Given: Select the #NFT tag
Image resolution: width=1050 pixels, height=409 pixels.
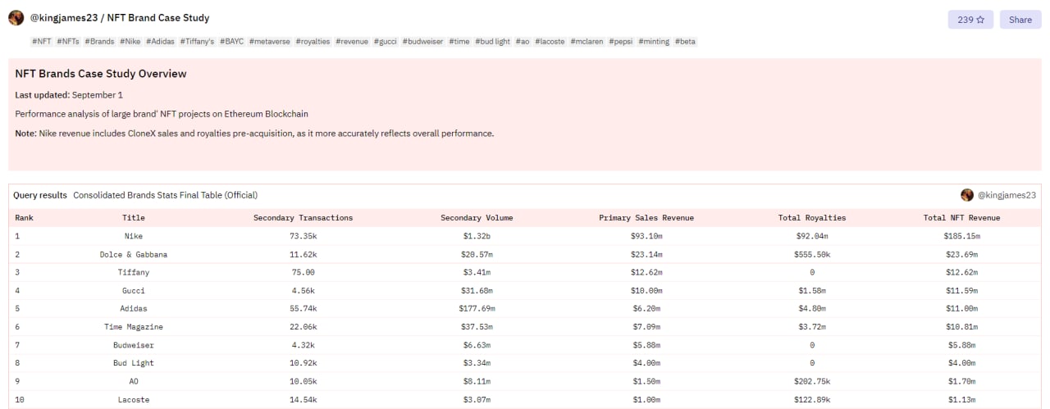Looking at the screenshot, I should [x=42, y=41].
